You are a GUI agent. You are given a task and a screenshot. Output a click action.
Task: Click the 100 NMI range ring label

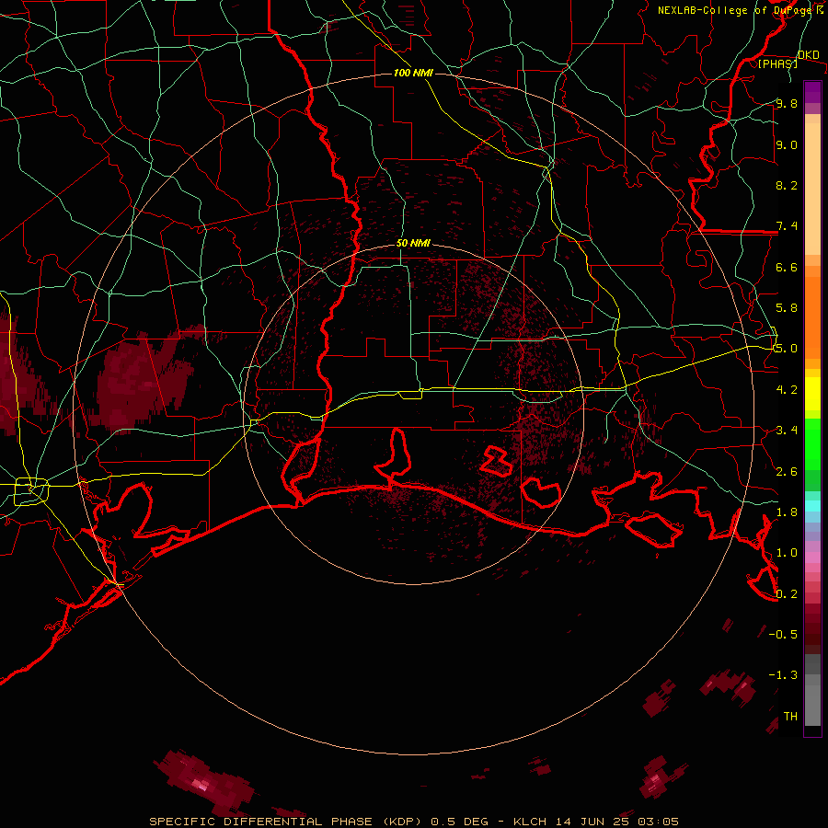(x=413, y=73)
